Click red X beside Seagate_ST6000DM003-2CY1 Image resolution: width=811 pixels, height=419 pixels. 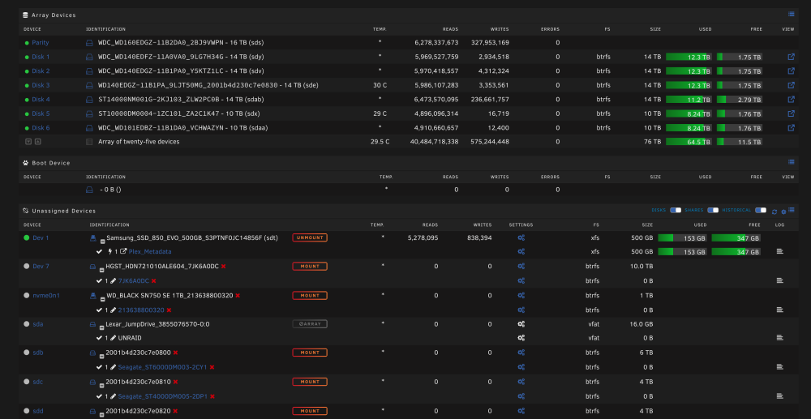point(212,367)
